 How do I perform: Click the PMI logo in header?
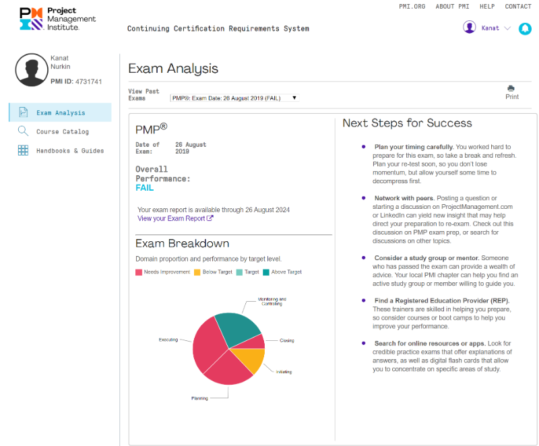57,20
